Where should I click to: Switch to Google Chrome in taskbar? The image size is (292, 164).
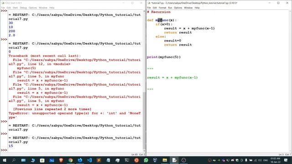coord(70,160)
